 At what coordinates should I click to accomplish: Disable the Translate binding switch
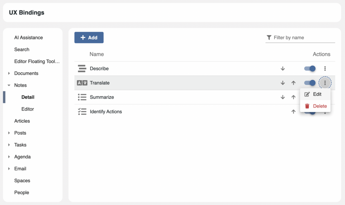click(x=310, y=83)
